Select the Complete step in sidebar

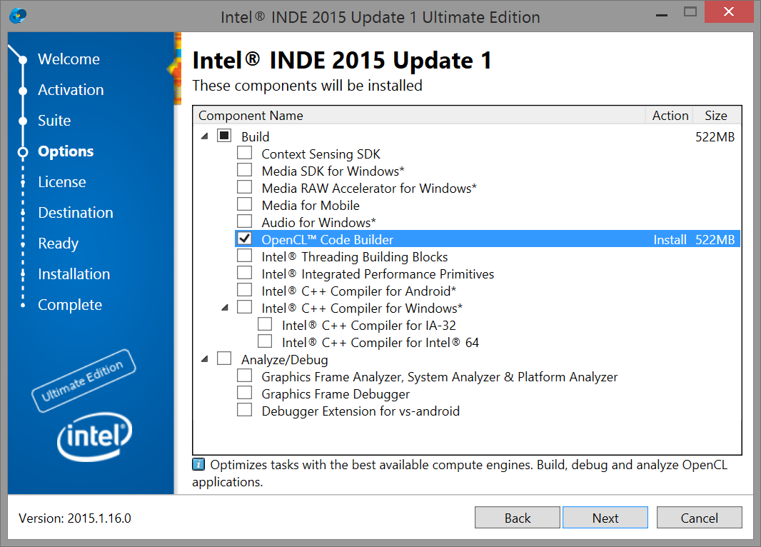click(x=71, y=305)
